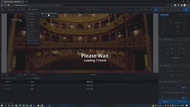Open the Custom CSS option icon
190x107 pixels.
(x=185, y=32)
